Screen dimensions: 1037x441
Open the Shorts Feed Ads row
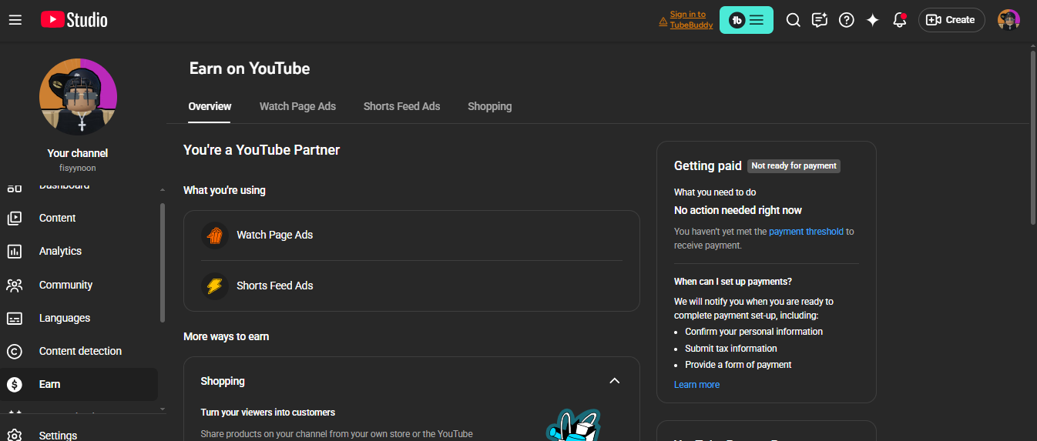(411, 286)
